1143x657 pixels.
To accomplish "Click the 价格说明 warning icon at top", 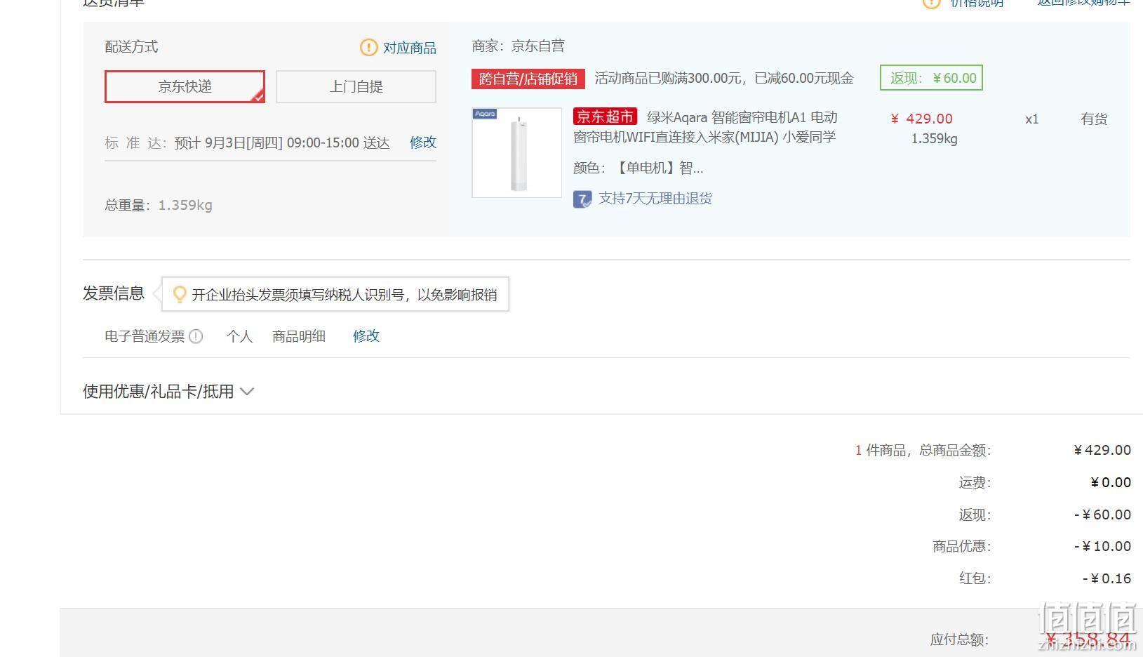I will (931, 4).
